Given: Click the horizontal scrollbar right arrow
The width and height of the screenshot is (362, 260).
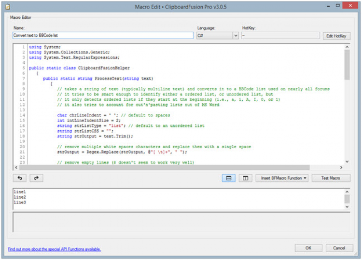Looking at the screenshot, I should click(341, 167).
